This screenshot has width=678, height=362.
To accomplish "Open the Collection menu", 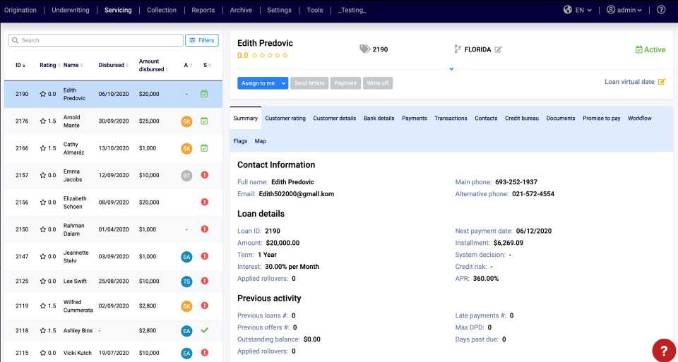I will click(162, 10).
